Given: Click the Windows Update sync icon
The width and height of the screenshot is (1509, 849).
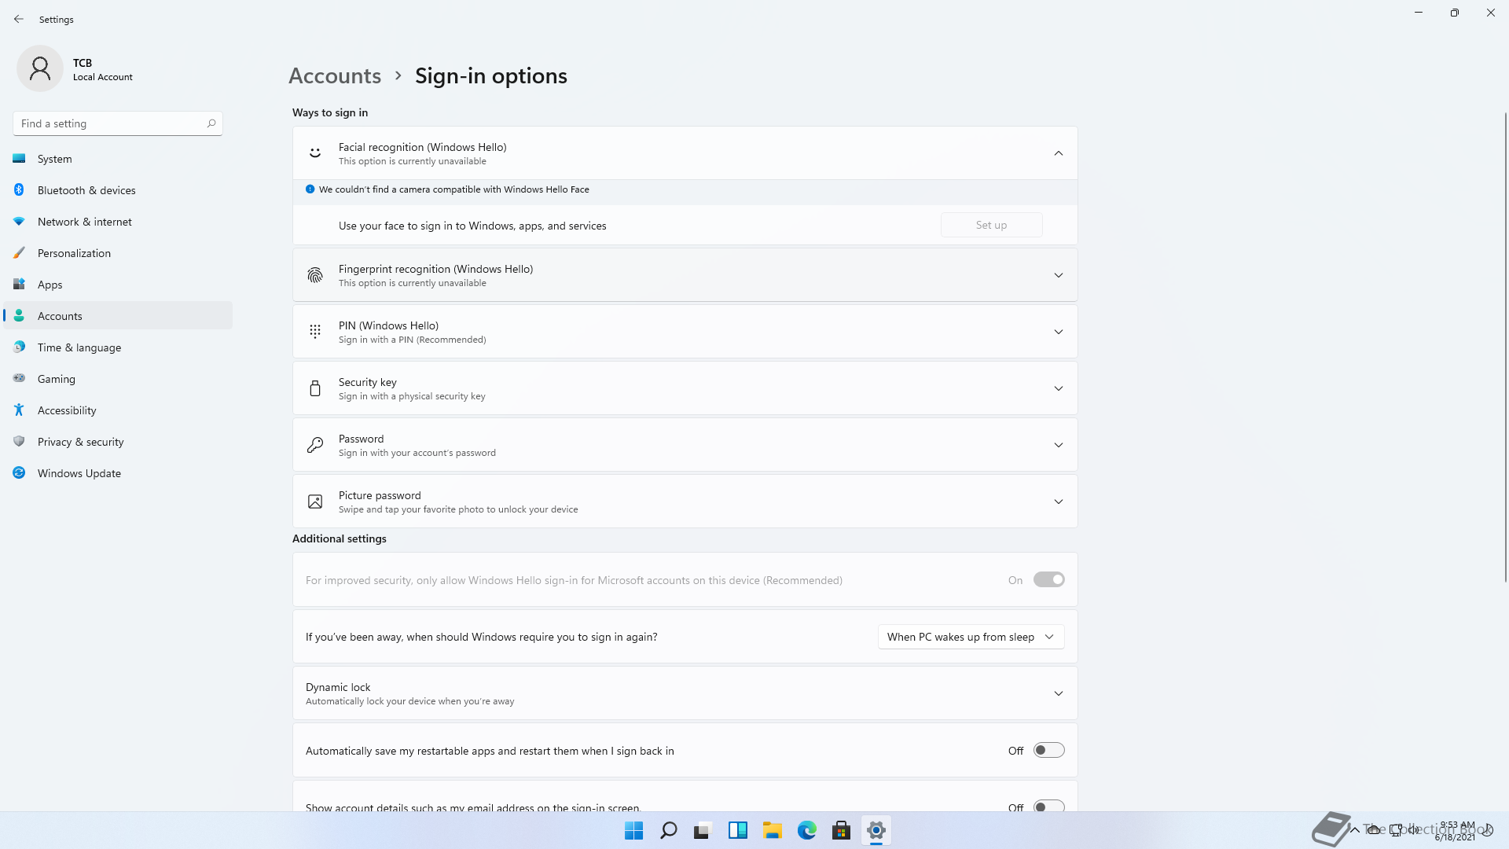Looking at the screenshot, I should 19,473.
